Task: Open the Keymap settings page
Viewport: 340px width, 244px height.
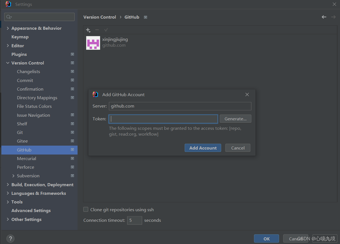Action: pyautogui.click(x=20, y=37)
